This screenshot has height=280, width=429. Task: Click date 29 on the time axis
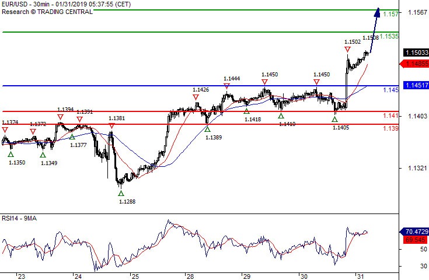click(247, 276)
